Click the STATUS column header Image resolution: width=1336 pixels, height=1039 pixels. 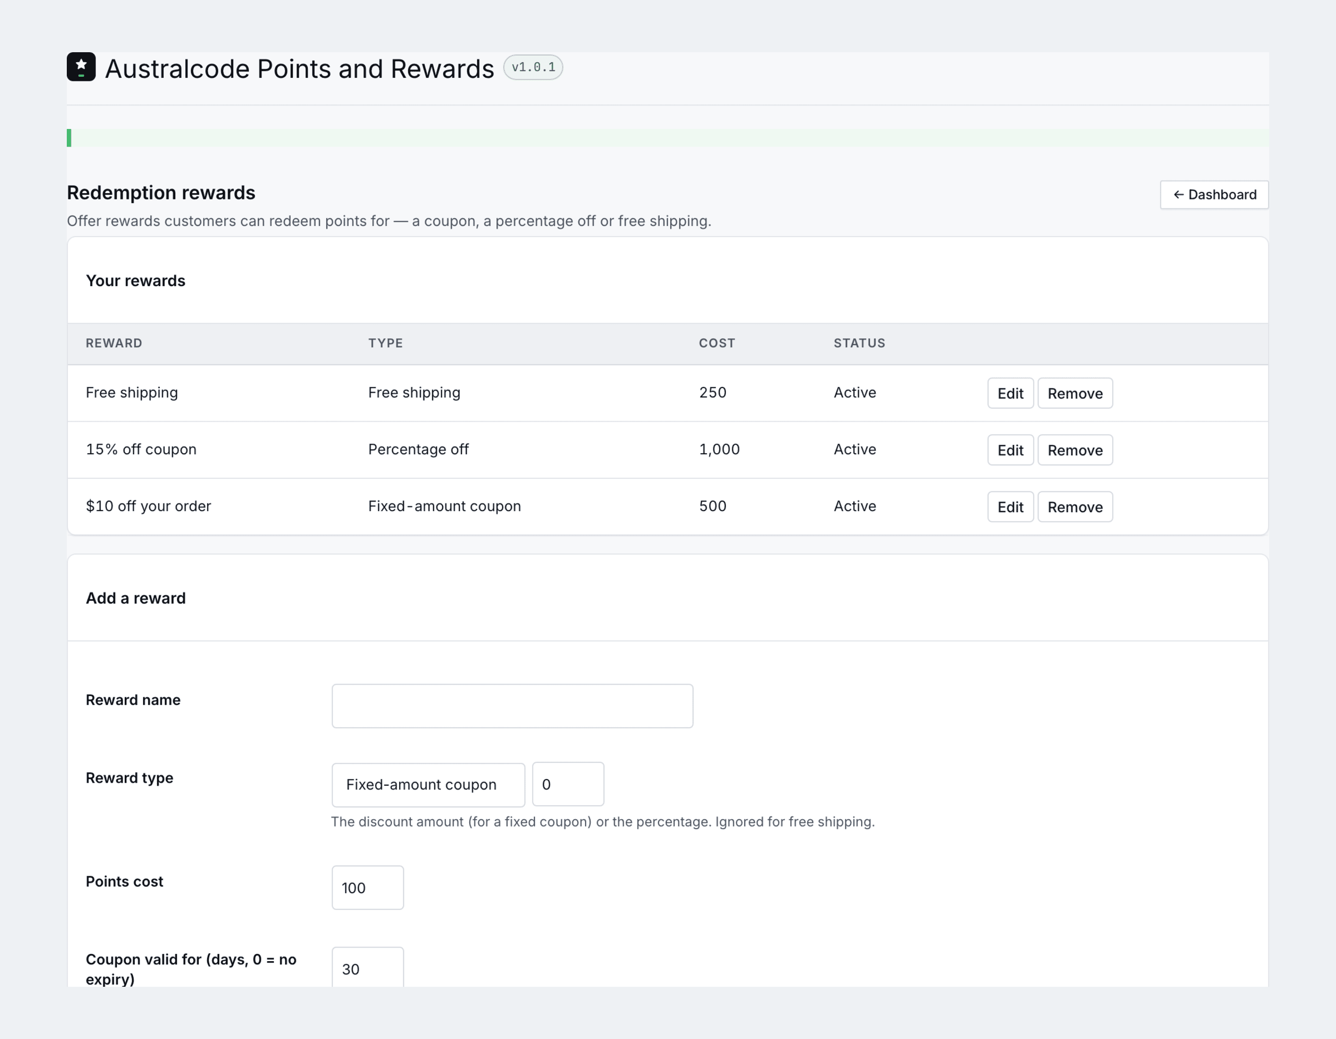[x=860, y=343]
